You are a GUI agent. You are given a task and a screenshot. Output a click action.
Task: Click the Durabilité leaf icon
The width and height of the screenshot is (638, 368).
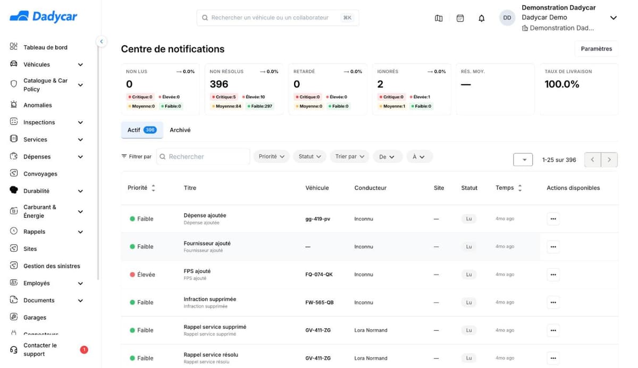pos(14,190)
